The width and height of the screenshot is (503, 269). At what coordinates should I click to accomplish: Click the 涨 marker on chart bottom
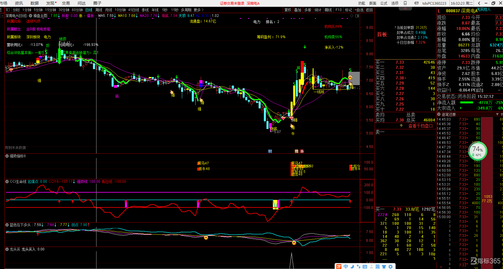302,151
